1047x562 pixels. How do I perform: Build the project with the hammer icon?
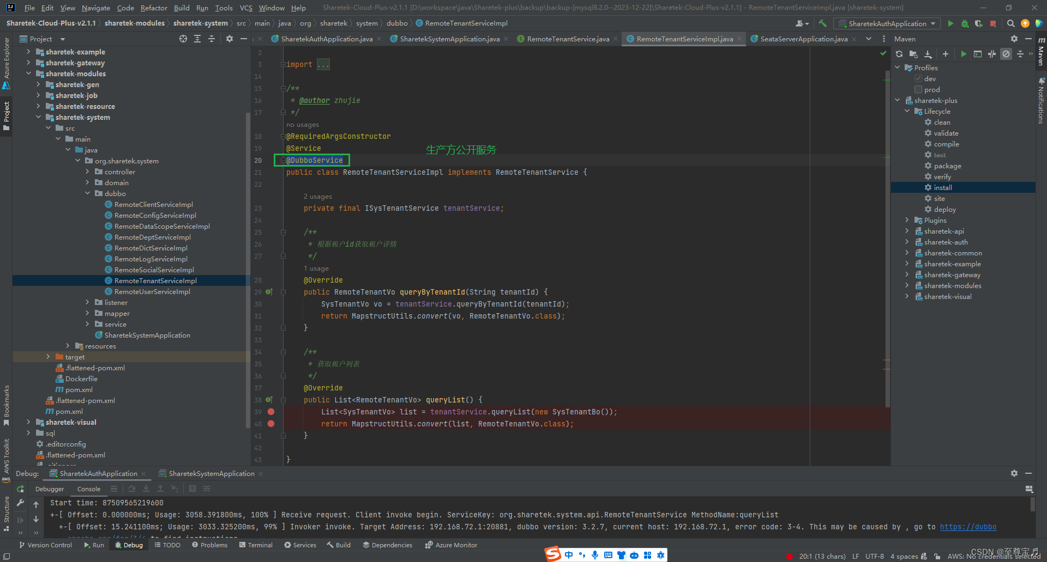click(x=823, y=23)
